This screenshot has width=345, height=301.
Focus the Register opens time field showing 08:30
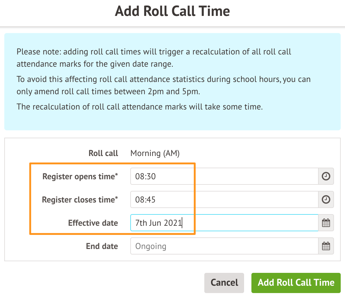pyautogui.click(x=224, y=176)
